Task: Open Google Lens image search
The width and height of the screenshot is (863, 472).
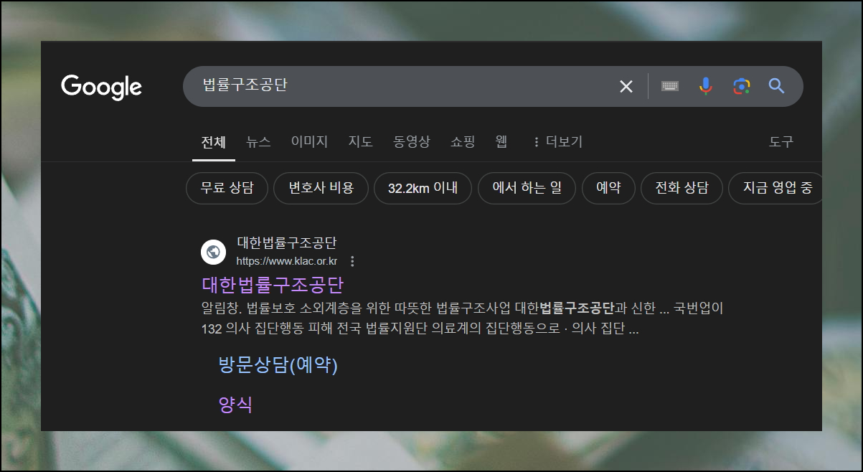Action: (741, 86)
